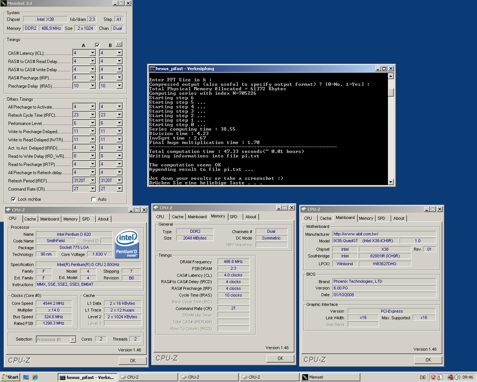Click the Core Voltage value 1.630 V
Image resolution: width=477 pixels, height=382 pixels.
click(x=99, y=254)
